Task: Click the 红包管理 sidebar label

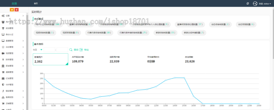Action: click(9, 78)
